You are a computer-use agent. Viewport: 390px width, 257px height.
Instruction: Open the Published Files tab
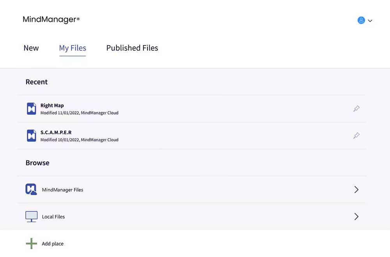(132, 48)
